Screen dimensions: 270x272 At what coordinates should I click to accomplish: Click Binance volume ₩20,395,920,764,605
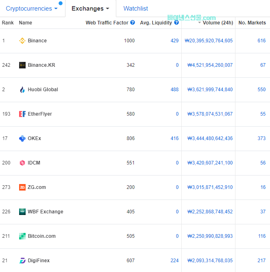click(x=209, y=41)
